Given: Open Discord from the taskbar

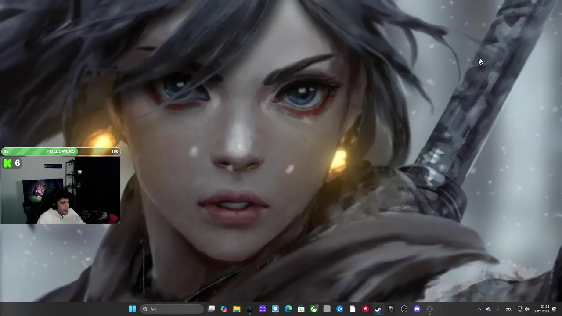Looking at the screenshot, I should [417, 309].
